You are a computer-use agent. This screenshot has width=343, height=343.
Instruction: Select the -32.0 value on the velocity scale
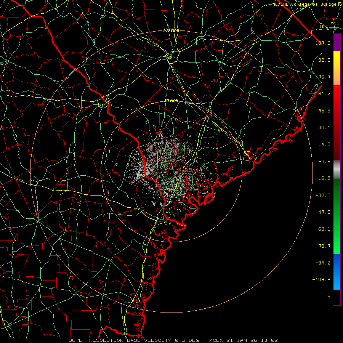tap(323, 196)
